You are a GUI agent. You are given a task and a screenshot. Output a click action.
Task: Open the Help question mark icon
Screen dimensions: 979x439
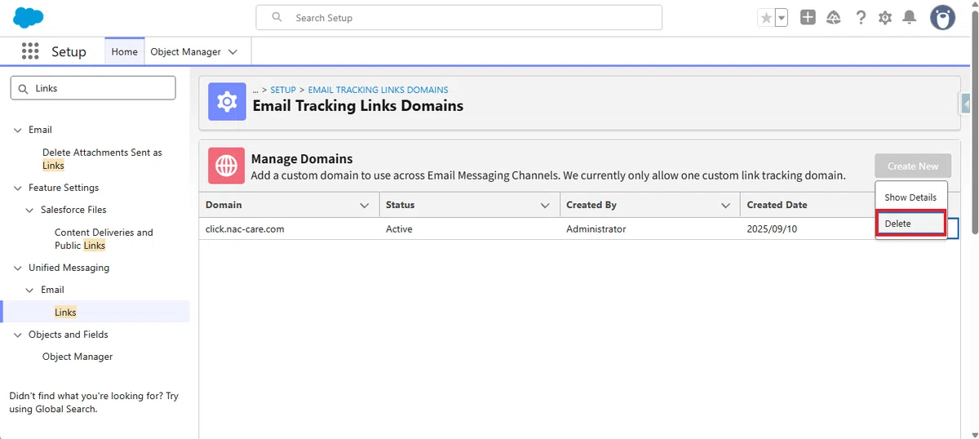(860, 17)
